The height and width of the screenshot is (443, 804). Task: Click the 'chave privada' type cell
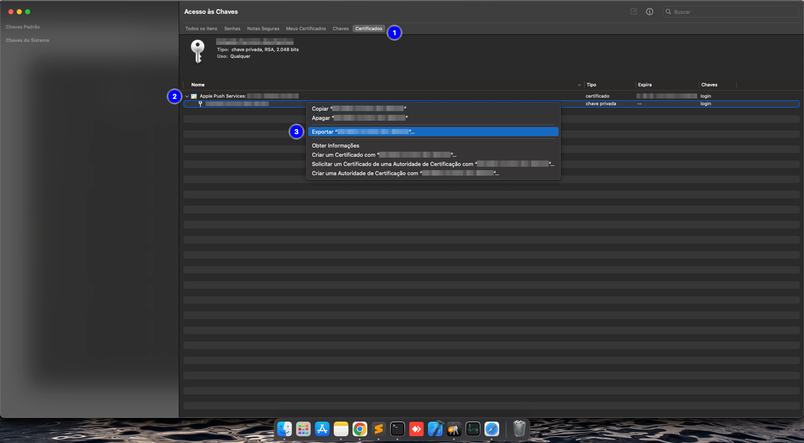[x=601, y=104]
